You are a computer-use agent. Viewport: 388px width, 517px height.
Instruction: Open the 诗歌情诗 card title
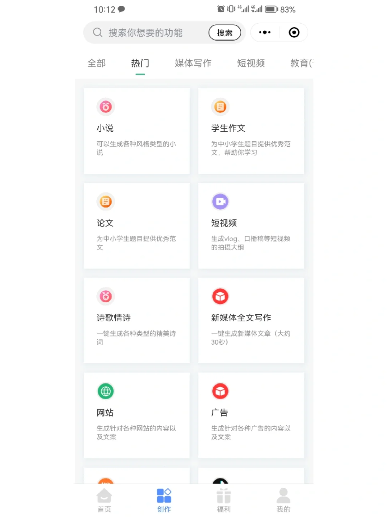point(114,318)
